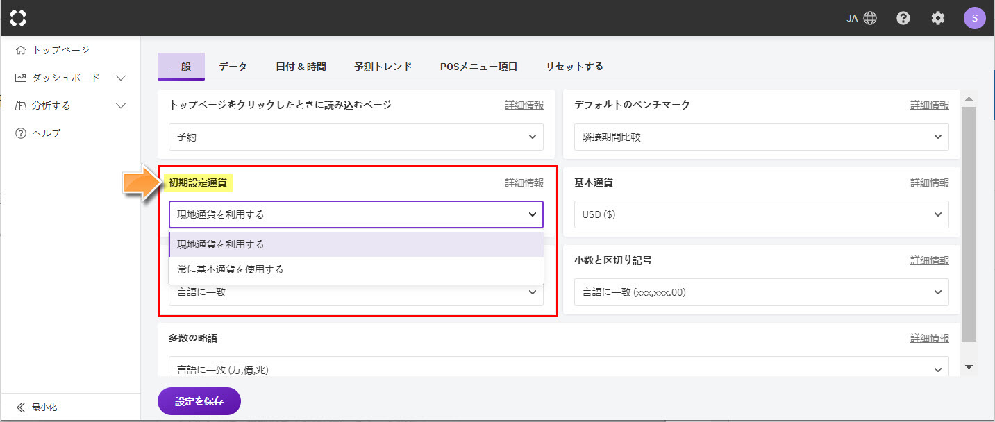Screen dimensions: 995x422
Task: Choose 現地通貨を利用する from the list
Action: [x=356, y=244]
